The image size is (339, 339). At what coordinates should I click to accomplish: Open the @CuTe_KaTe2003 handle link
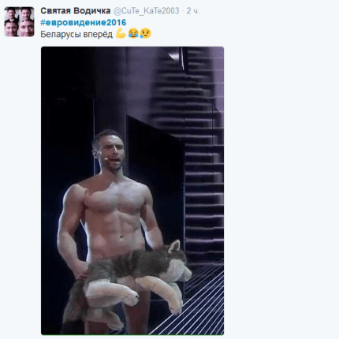[x=146, y=11]
